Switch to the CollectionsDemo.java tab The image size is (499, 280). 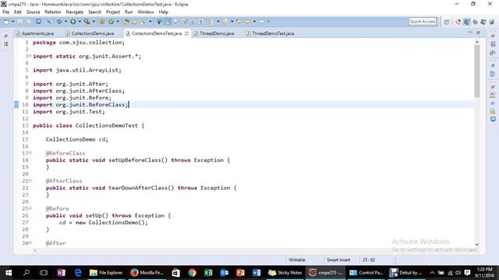[x=90, y=33]
